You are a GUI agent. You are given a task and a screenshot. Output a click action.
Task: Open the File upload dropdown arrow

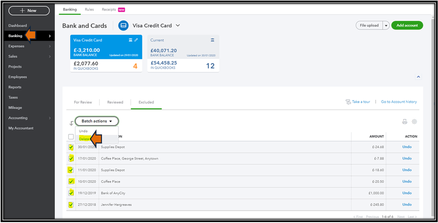[x=386, y=25]
